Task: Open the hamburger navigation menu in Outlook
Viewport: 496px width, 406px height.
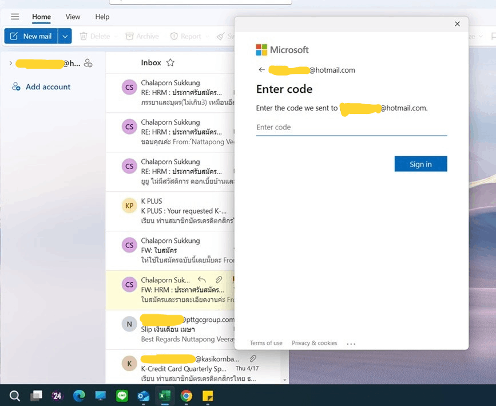Action: coord(15,17)
